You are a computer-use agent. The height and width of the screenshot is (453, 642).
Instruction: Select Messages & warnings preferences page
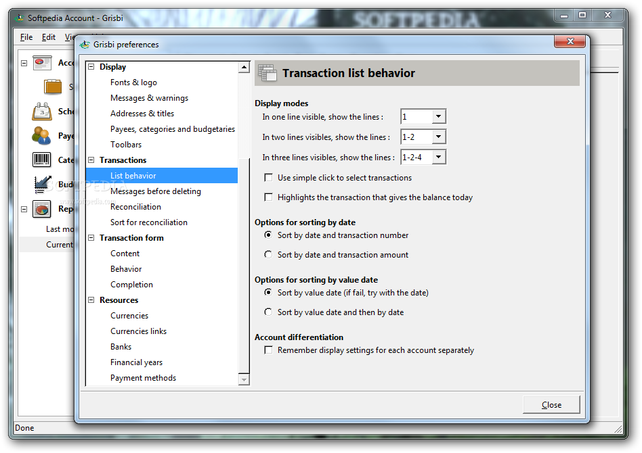(x=149, y=98)
